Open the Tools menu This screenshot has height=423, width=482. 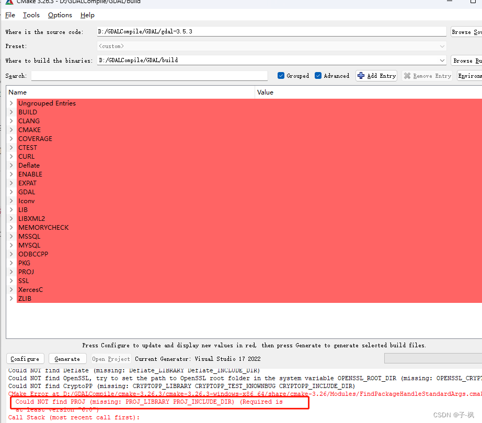[31, 15]
